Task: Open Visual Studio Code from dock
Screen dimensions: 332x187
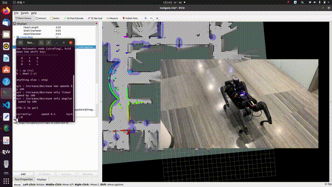Action: (6, 105)
